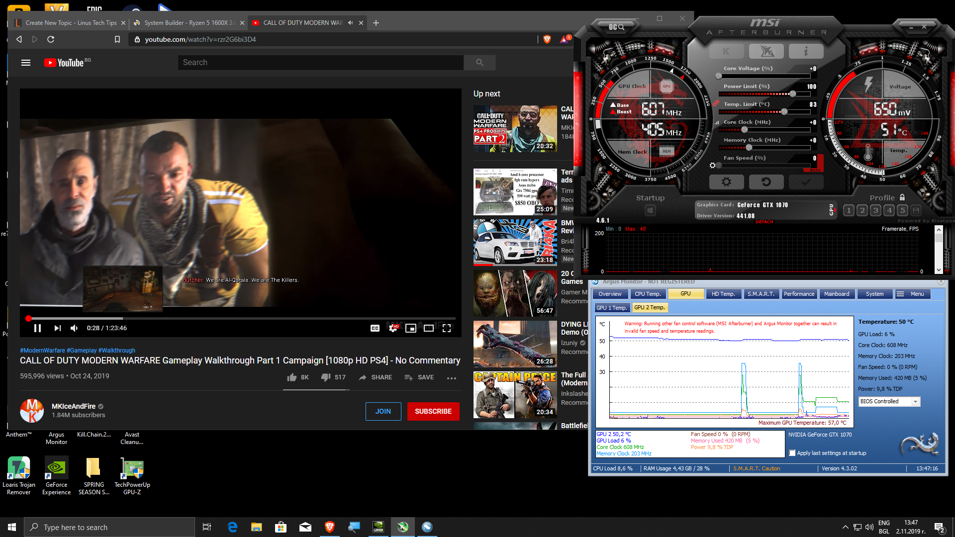Open Call of Duty Part 2 thumbnail
955x537 pixels.
[515, 128]
